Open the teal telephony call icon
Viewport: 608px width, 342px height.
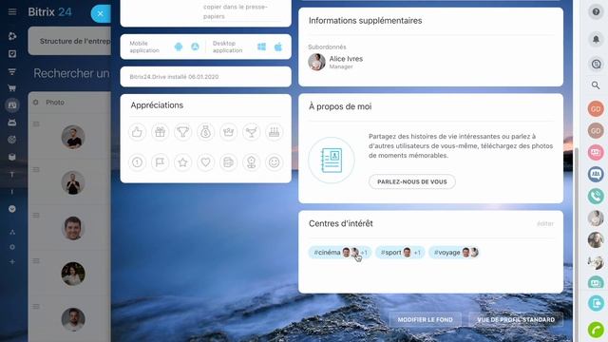click(x=596, y=197)
